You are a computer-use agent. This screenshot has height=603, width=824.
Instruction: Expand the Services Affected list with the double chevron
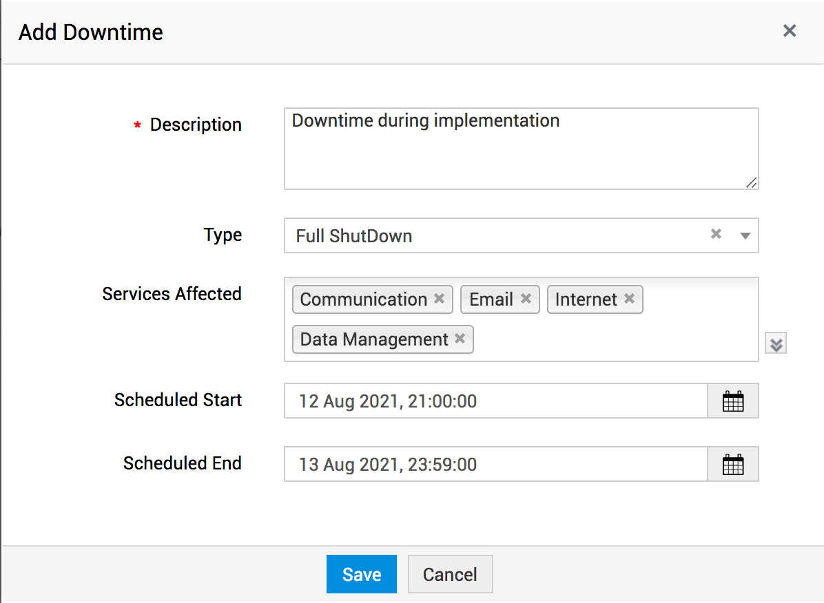[x=776, y=344]
